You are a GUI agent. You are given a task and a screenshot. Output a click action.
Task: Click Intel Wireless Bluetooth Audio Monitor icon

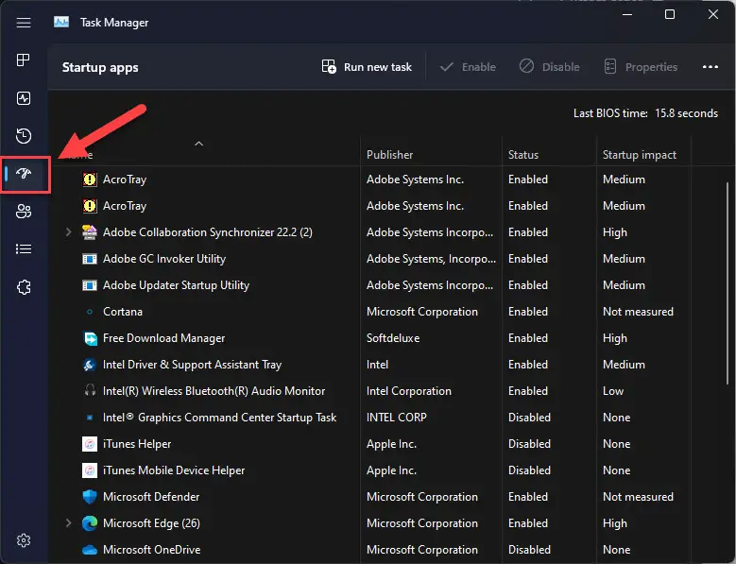[x=90, y=390]
